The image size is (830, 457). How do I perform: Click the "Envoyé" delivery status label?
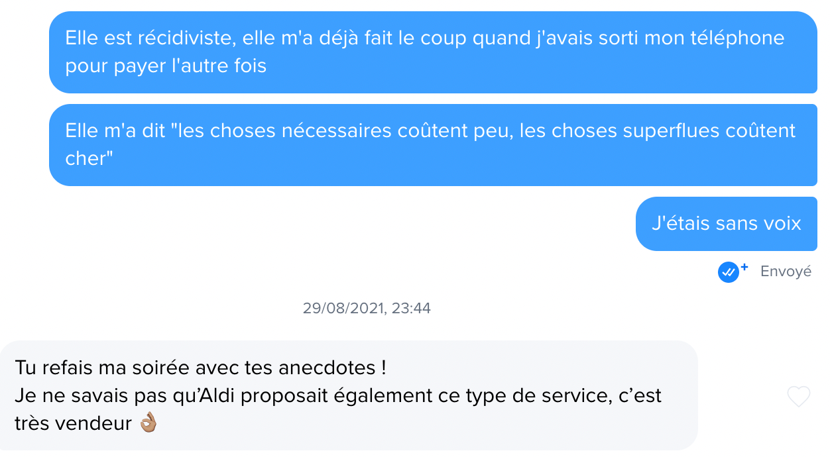(x=786, y=272)
